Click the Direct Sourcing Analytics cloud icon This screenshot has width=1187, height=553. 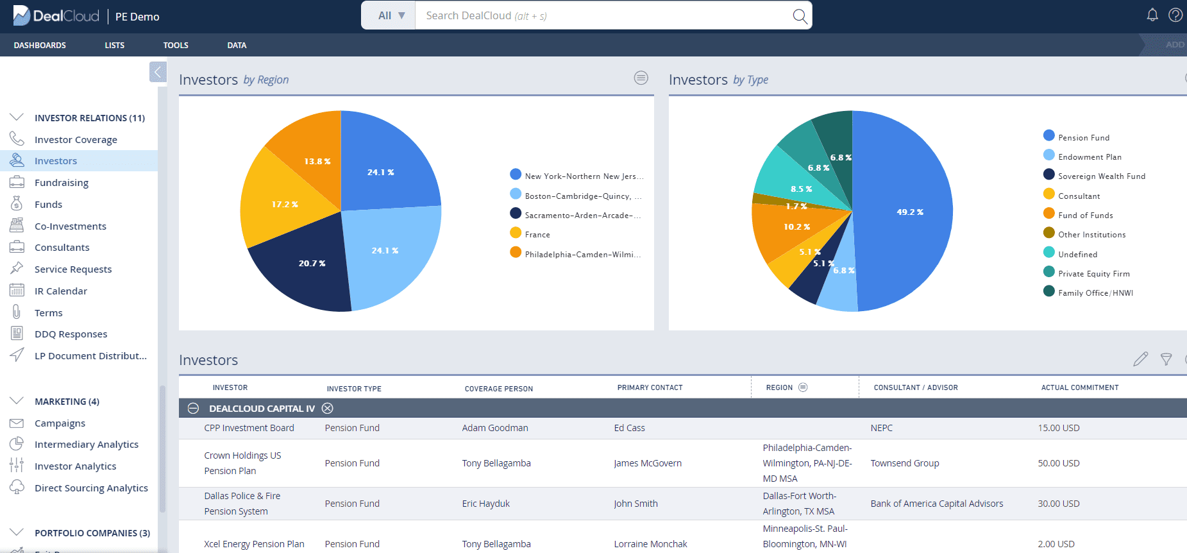click(17, 487)
